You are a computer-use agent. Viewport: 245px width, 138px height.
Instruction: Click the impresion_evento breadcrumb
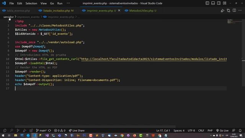[x=28, y=17]
